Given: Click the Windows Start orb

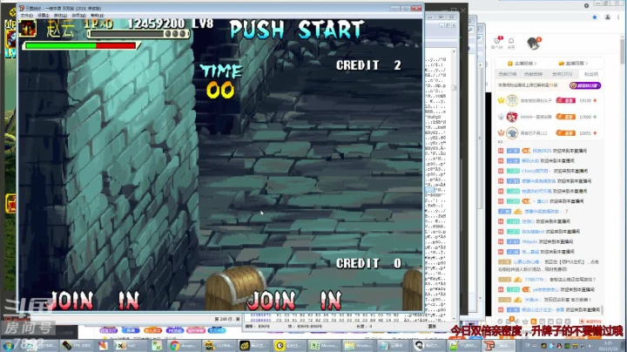Looking at the screenshot, I should [x=8, y=346].
